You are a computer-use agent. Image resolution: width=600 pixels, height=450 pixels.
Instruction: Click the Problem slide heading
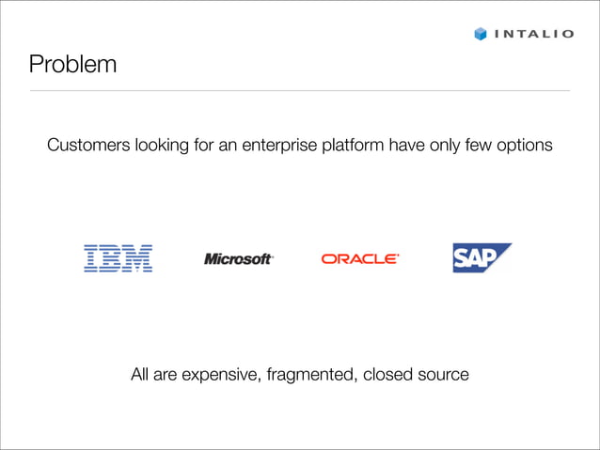pos(72,65)
